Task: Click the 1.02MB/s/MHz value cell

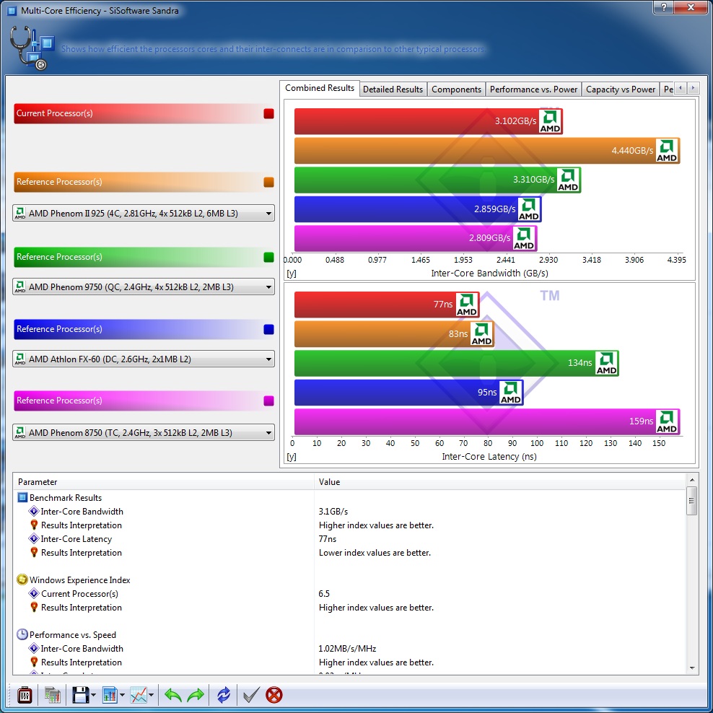Action: coord(347,649)
